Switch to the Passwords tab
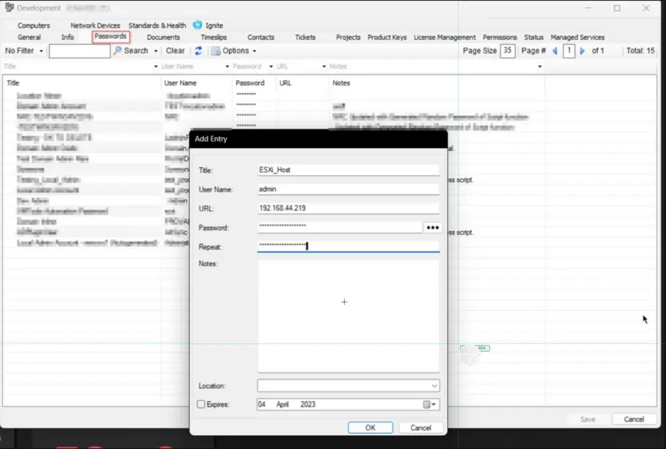 pos(111,37)
